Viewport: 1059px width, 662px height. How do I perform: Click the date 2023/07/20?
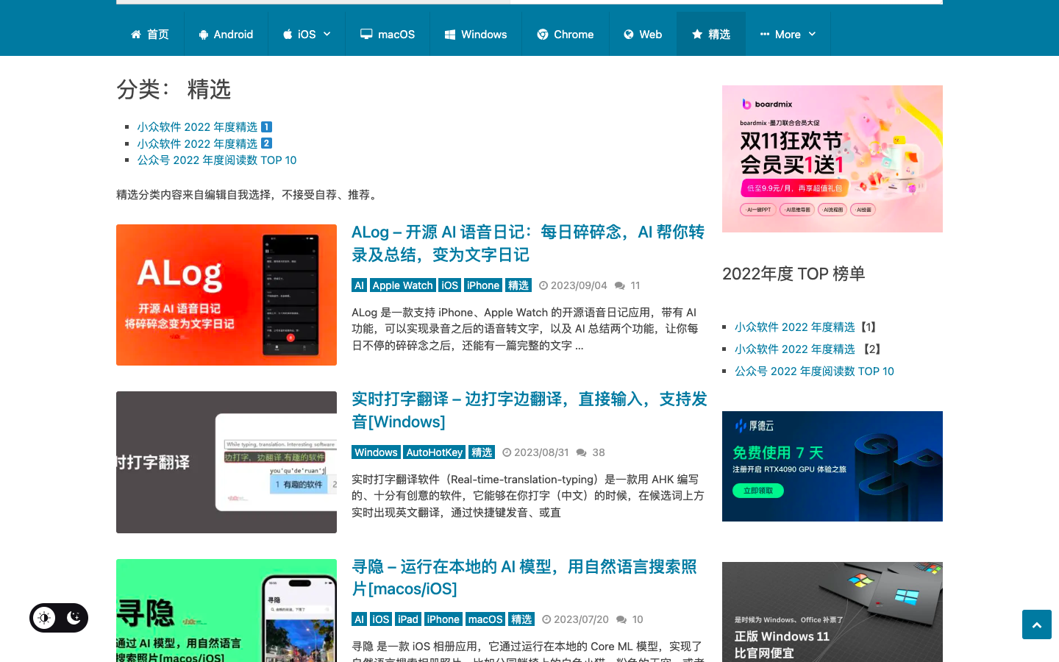click(581, 619)
